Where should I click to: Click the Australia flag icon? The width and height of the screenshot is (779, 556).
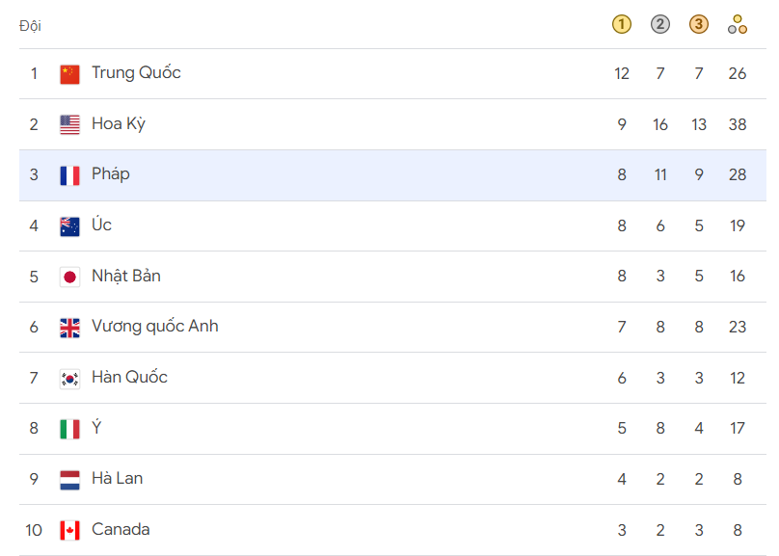click(x=69, y=226)
